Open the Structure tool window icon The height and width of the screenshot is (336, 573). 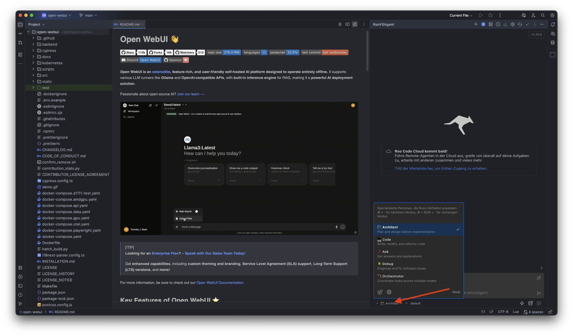pyautogui.click(x=20, y=54)
